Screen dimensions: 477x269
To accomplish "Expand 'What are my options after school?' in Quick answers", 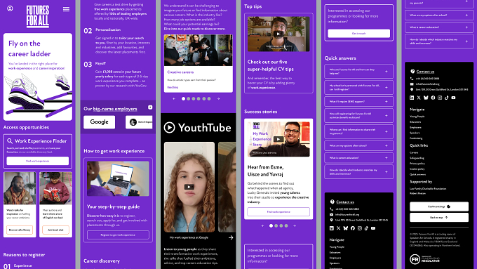I will click(358, 145).
